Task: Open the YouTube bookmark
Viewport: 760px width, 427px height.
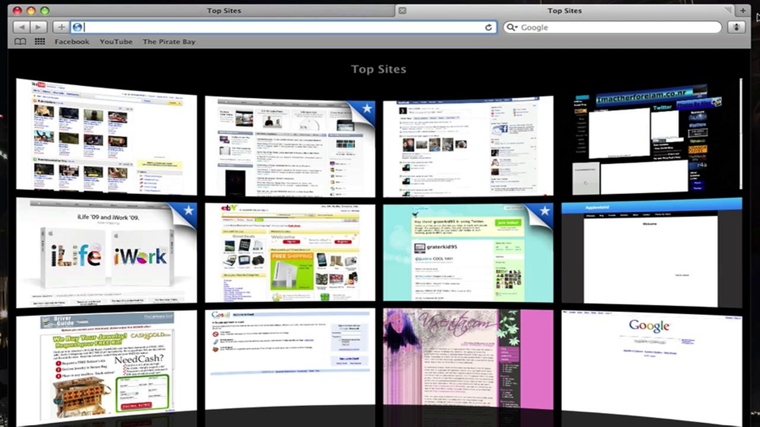Action: (x=116, y=42)
